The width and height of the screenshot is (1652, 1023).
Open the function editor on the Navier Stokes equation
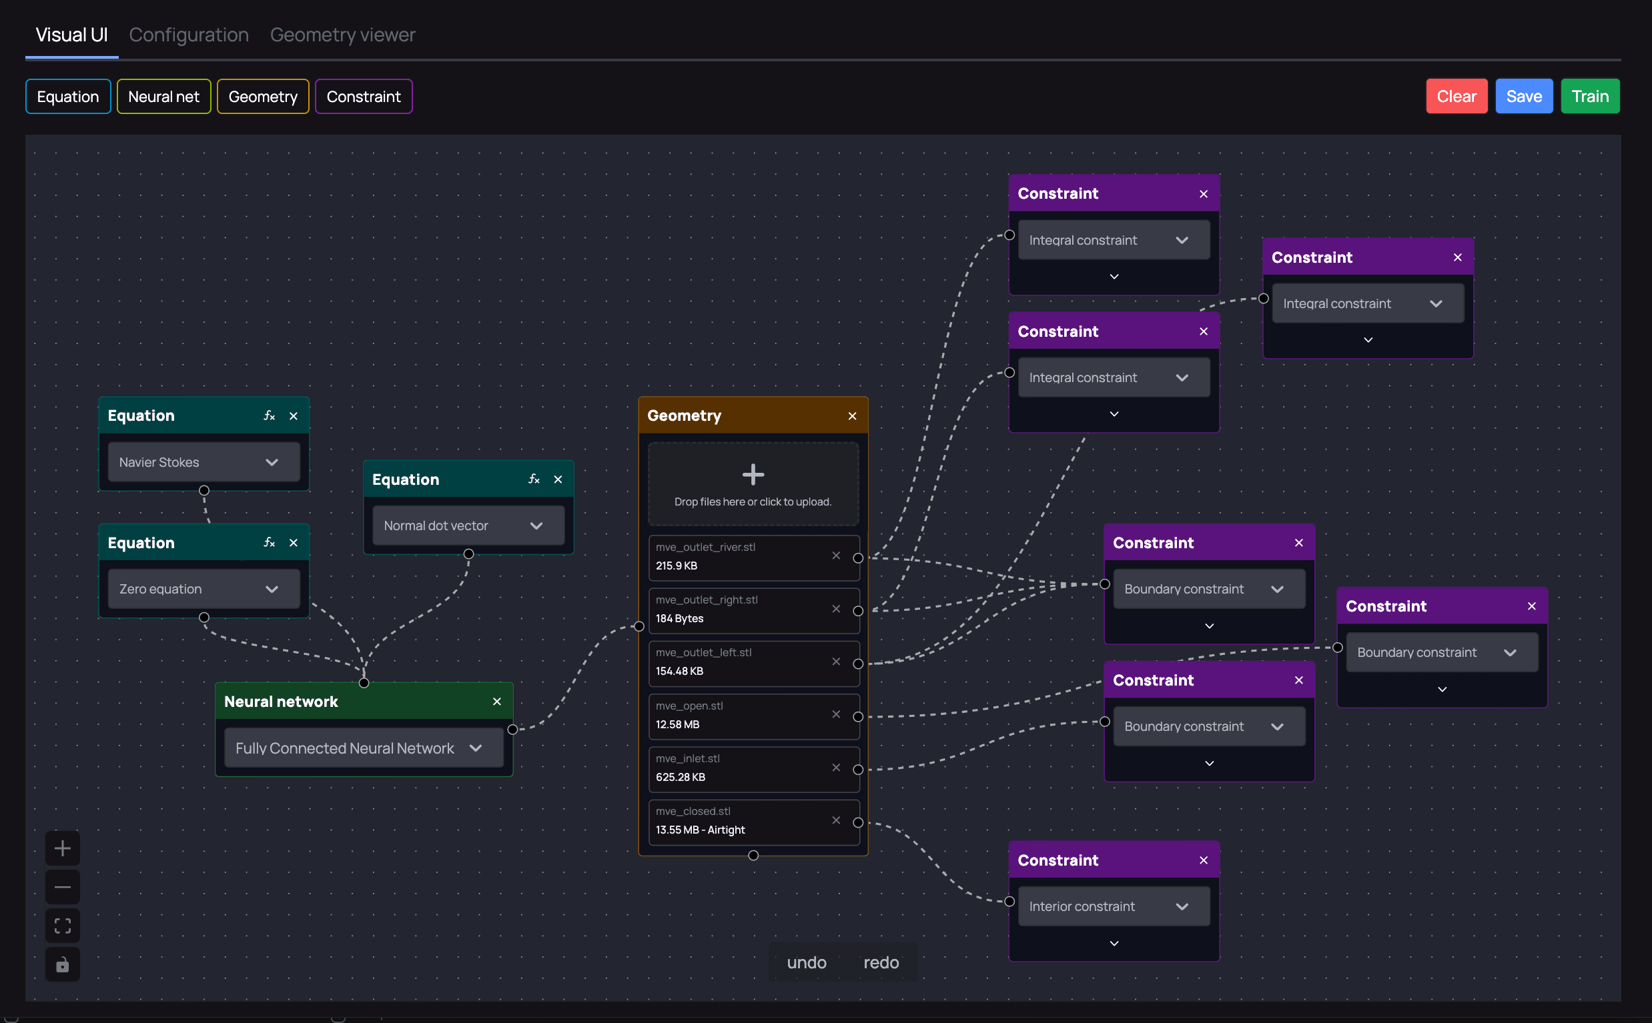[269, 415]
